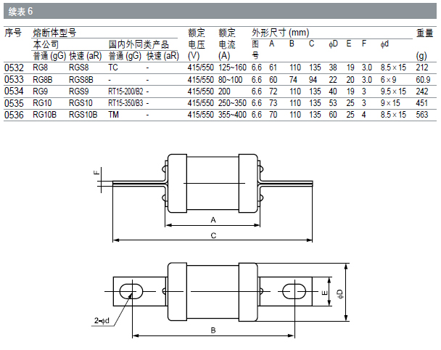Click the 60.9 weight value
The height and width of the screenshot is (350, 441).
pyautogui.click(x=424, y=78)
